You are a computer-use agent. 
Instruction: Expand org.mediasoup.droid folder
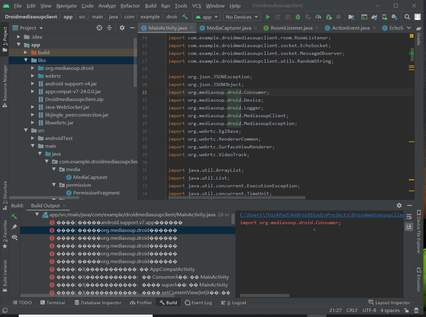coord(33,68)
